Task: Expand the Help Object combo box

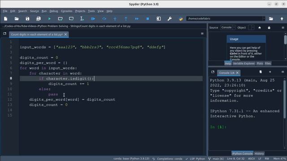Action: 251,28
